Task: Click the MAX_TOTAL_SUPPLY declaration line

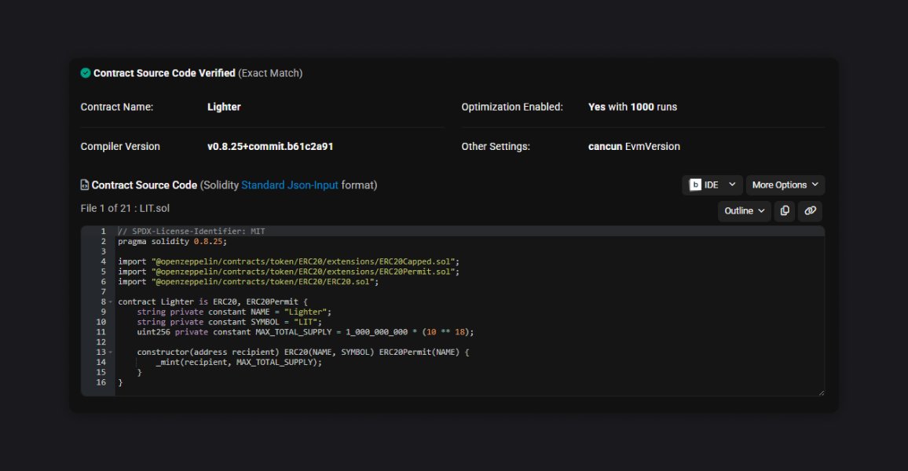Action: coord(306,332)
